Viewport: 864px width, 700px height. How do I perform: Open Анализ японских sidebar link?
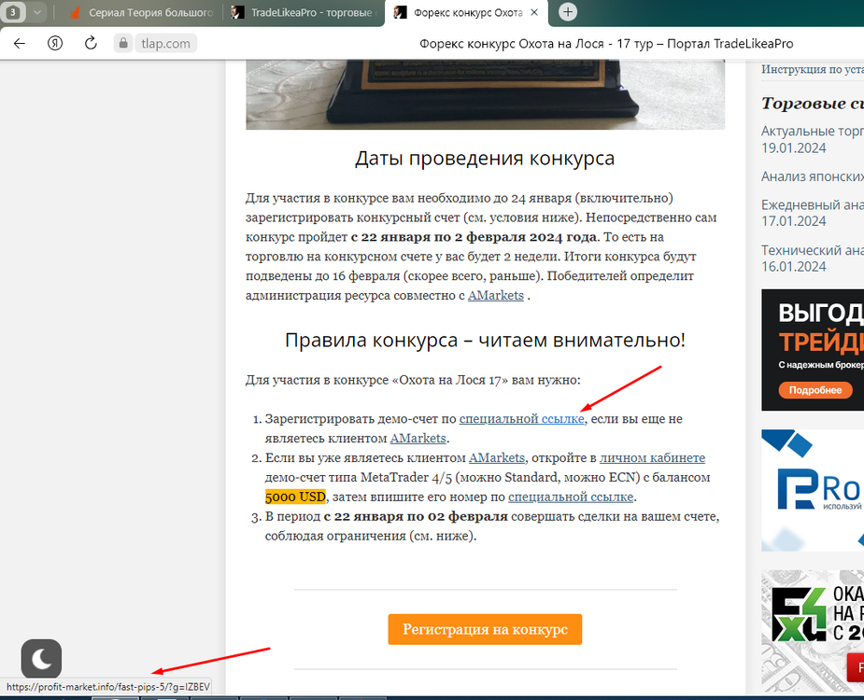click(813, 176)
